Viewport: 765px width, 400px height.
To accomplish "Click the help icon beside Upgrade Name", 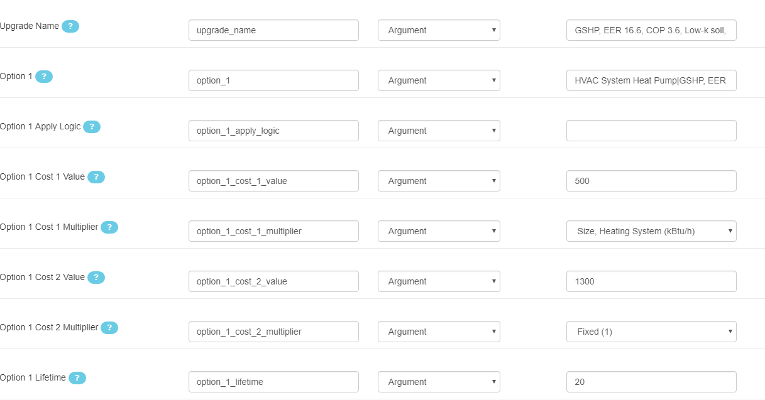I will pyautogui.click(x=70, y=26).
